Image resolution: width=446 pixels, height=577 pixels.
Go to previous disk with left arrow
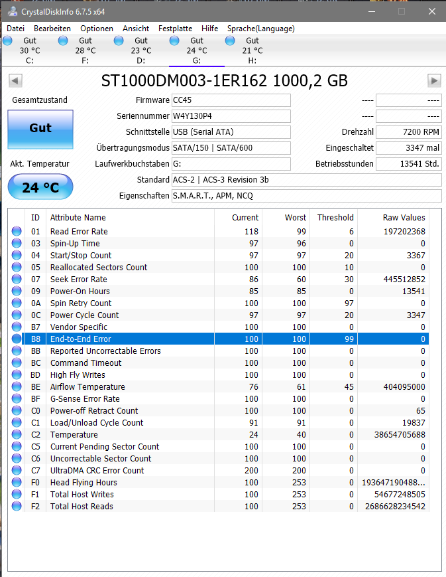coord(15,80)
